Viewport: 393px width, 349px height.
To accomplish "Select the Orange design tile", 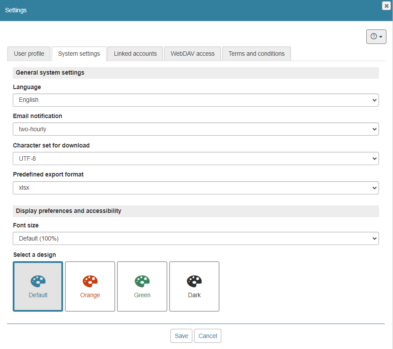I will (90, 287).
